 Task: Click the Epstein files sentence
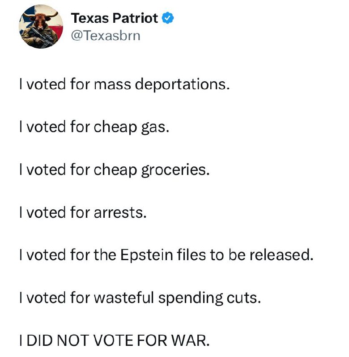(166, 255)
